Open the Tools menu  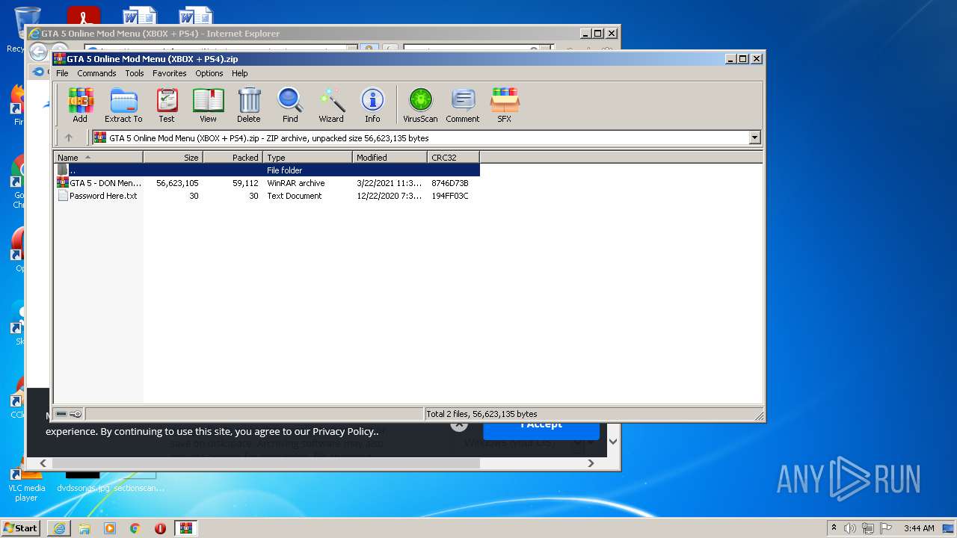135,73
